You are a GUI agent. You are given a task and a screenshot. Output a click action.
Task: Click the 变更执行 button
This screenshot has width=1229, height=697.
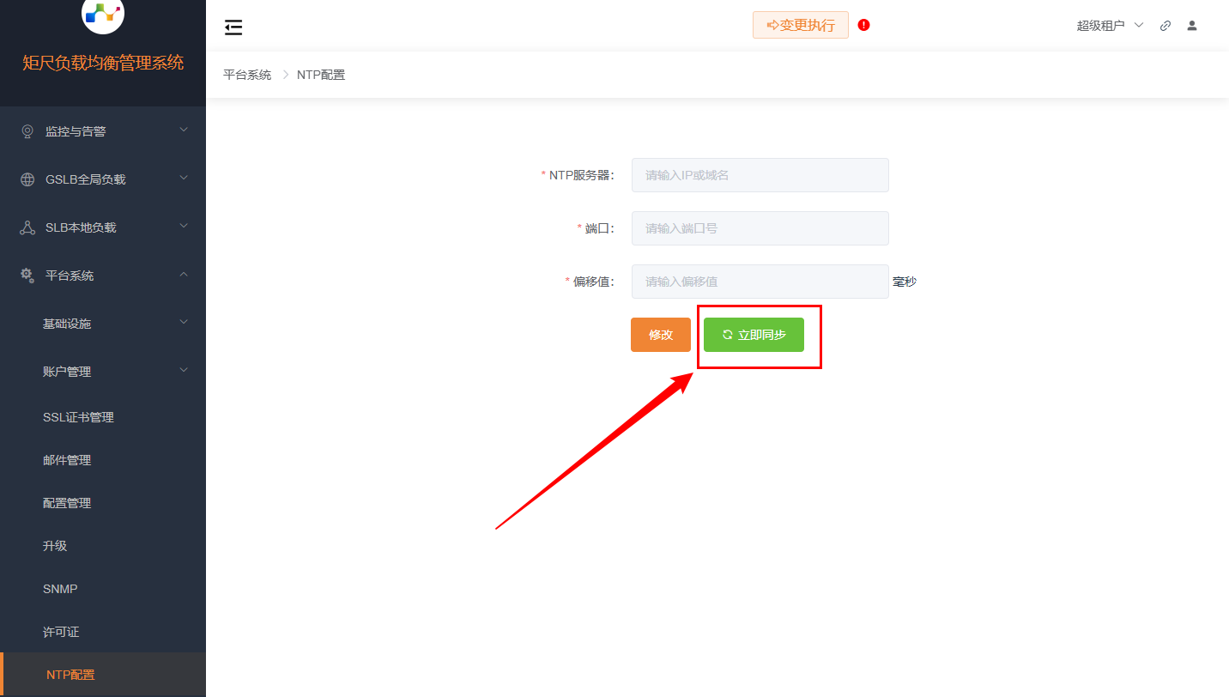(800, 25)
